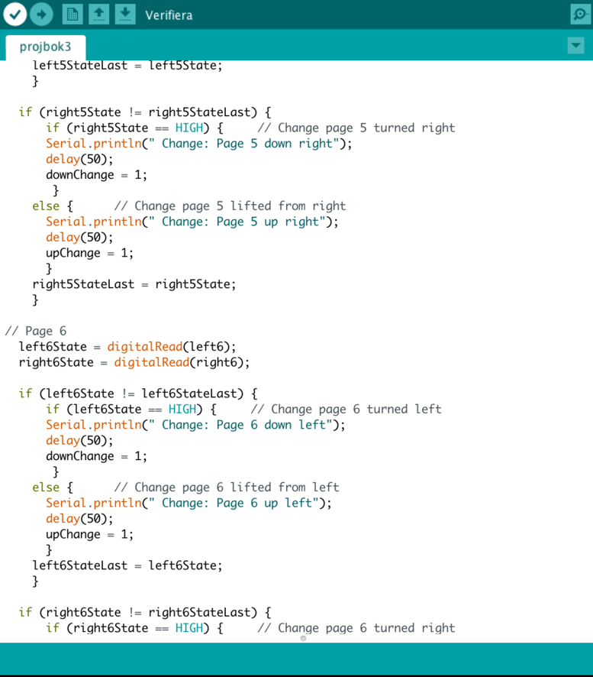Expand the tab options dropdown arrow
The height and width of the screenshot is (677, 593).
pos(576,47)
